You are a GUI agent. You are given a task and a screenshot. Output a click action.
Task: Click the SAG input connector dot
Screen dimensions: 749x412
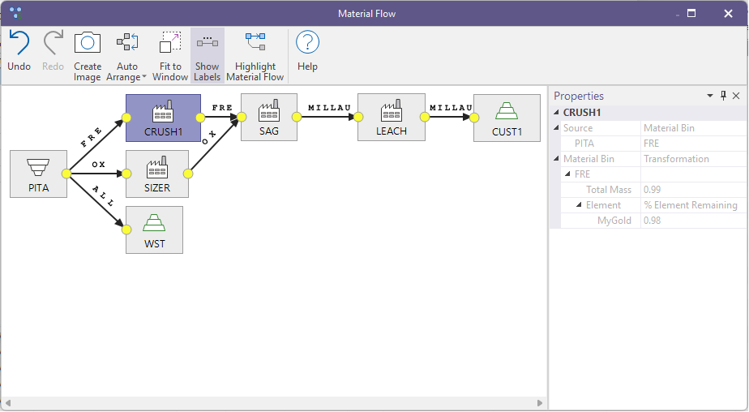(x=242, y=117)
